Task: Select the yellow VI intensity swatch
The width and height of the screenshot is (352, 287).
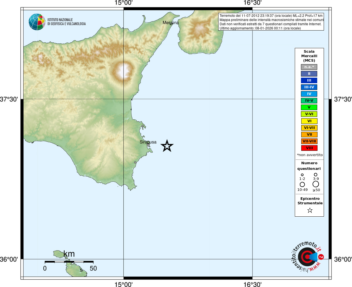Action: [x=309, y=121]
